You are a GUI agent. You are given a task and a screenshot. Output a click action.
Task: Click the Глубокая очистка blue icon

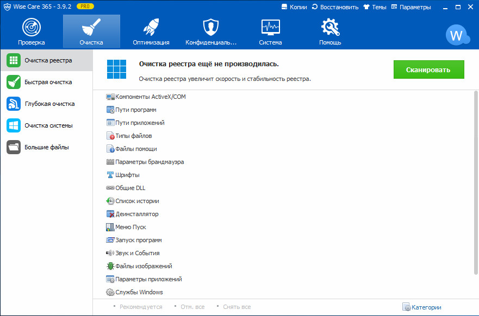(x=14, y=104)
